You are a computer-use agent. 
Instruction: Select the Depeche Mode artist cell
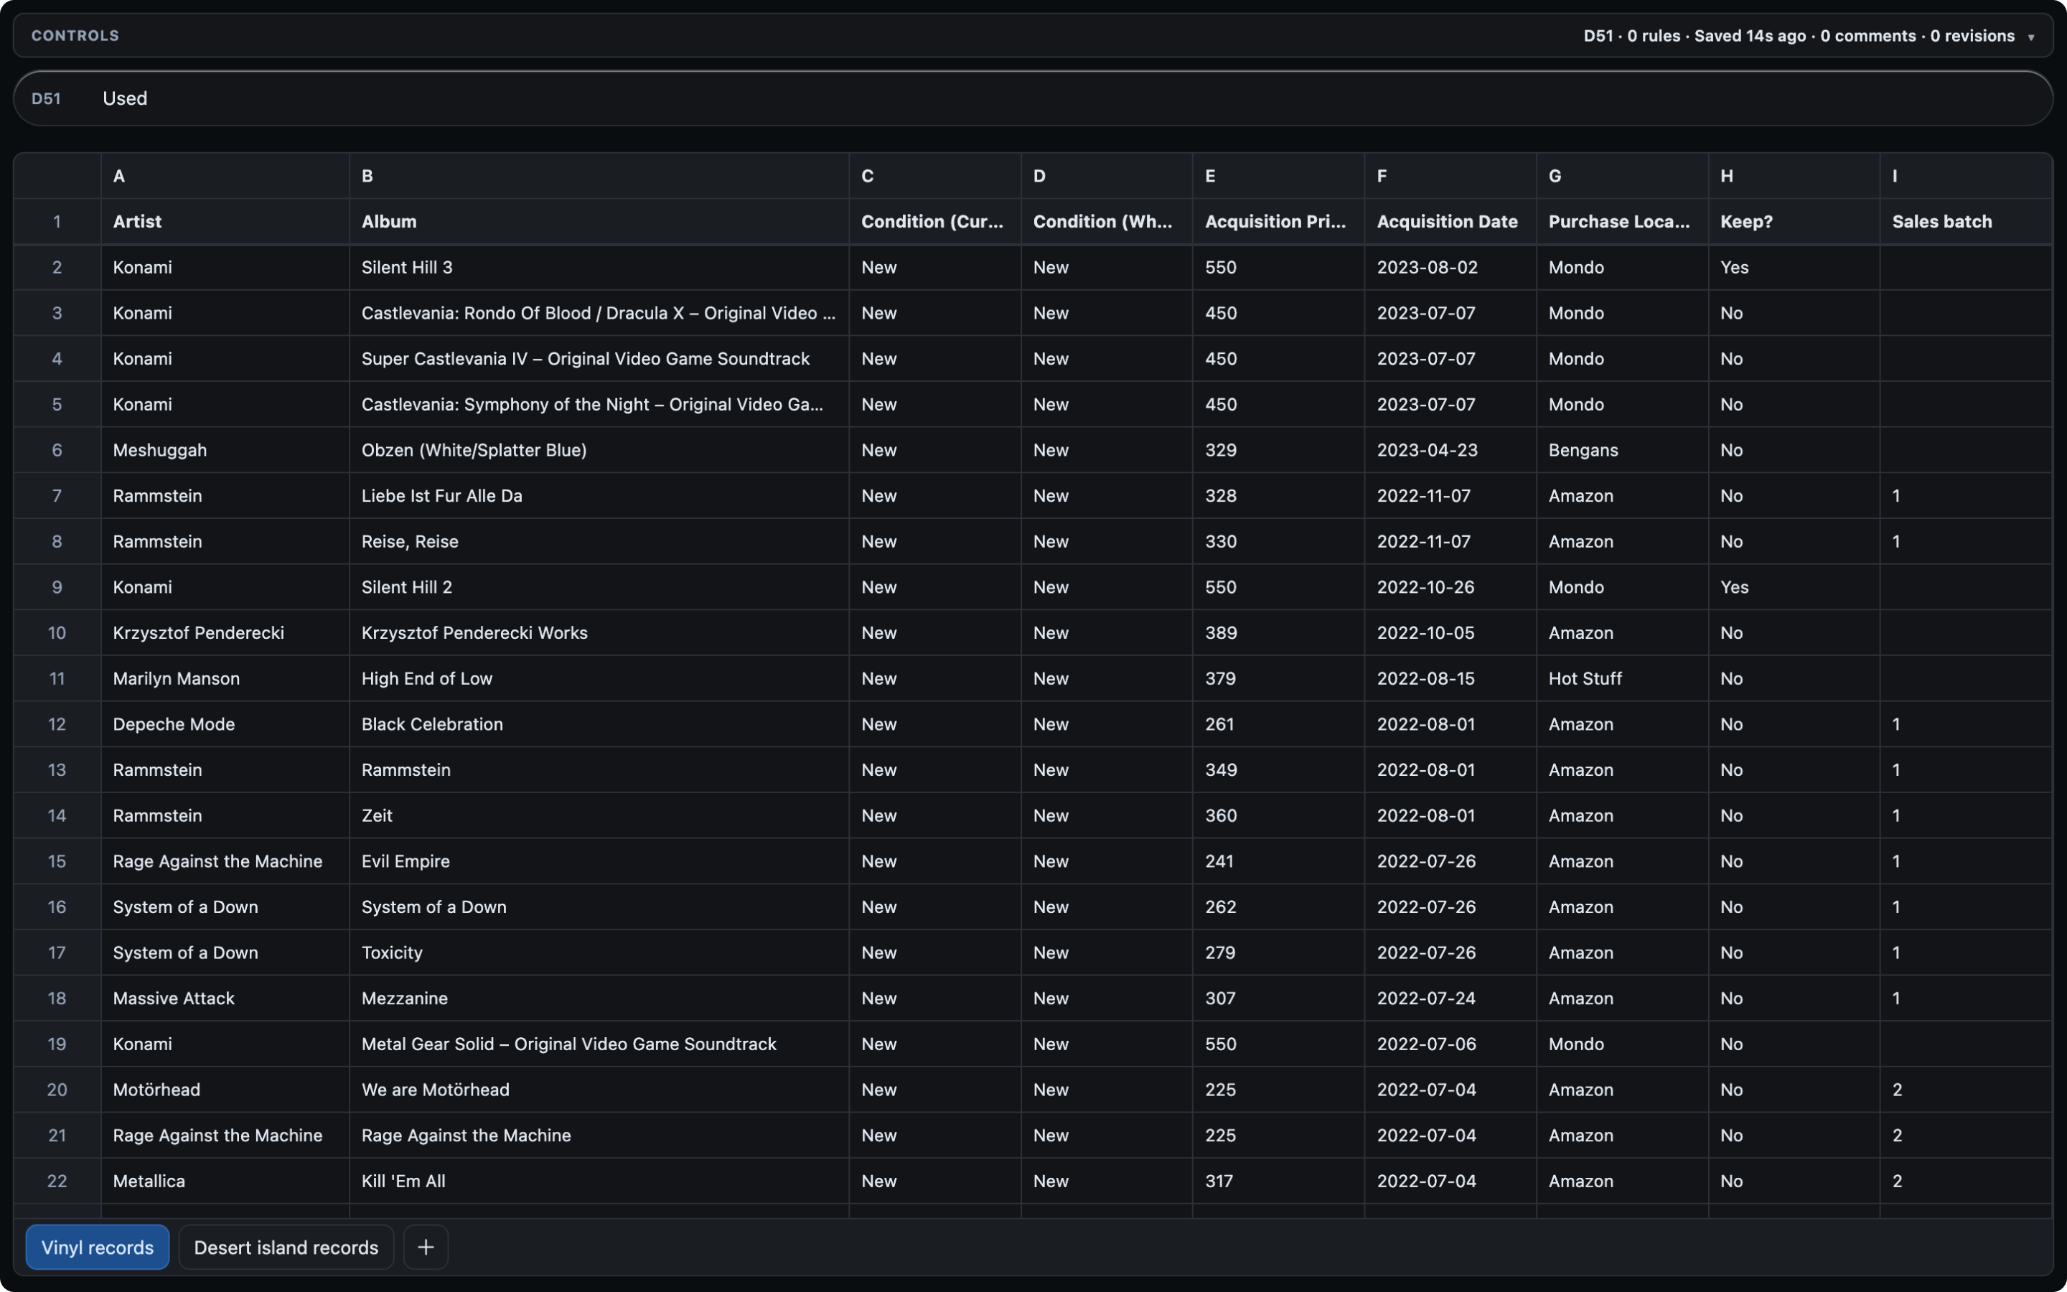click(x=225, y=724)
